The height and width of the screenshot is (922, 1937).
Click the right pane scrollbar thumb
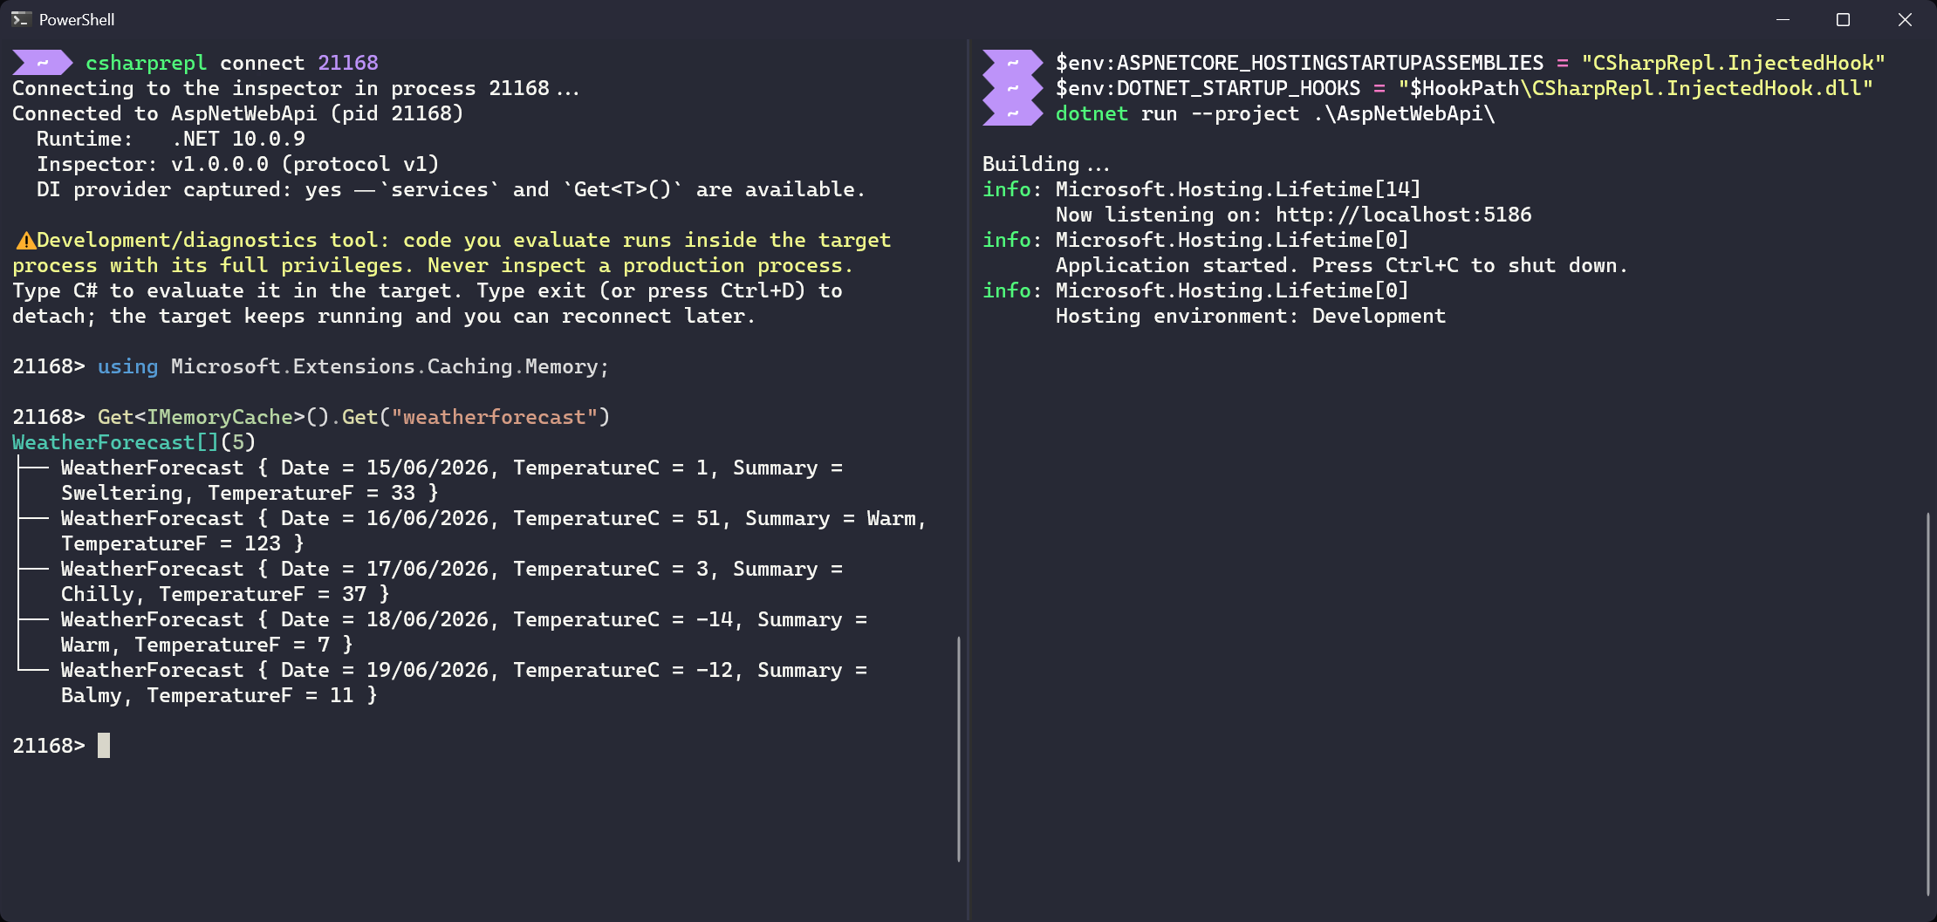pyautogui.click(x=1928, y=704)
